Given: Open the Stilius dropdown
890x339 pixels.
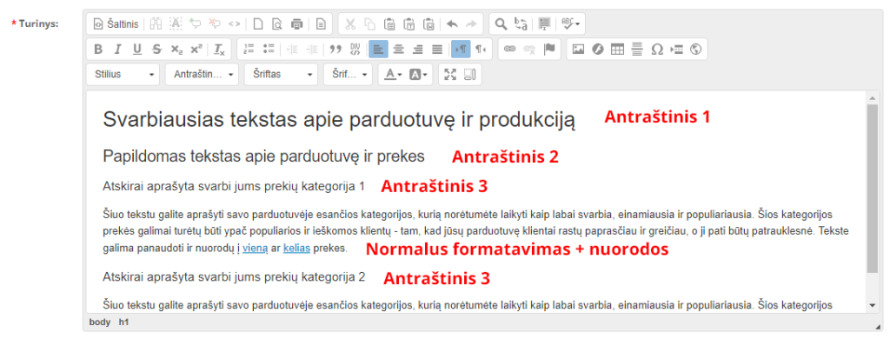Looking at the screenshot, I should [x=123, y=75].
